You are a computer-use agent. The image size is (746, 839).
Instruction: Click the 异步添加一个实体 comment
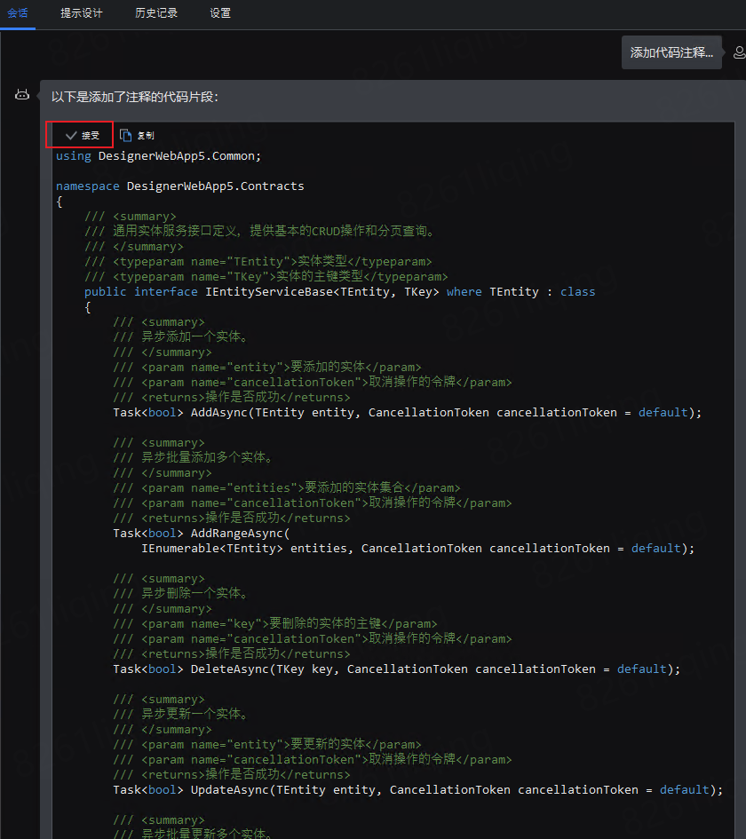[181, 337]
